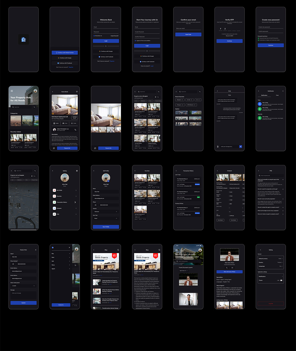Open gear icon on Setting profile screen
The width and height of the screenshot is (296, 351).
click(77, 171)
